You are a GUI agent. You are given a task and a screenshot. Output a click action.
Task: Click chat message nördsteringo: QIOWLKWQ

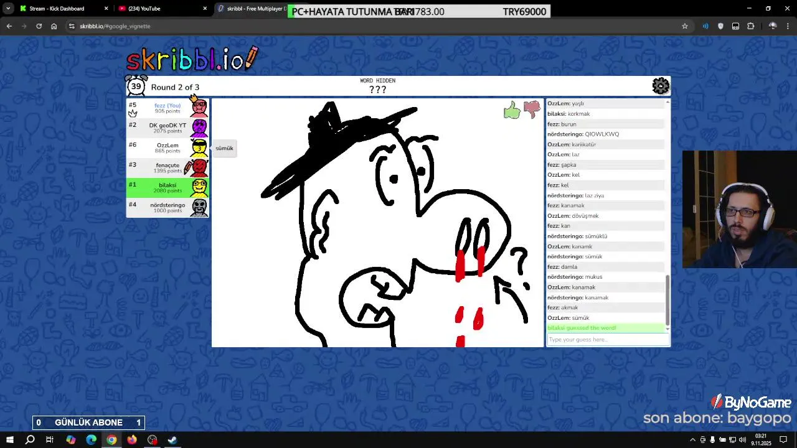(x=583, y=134)
